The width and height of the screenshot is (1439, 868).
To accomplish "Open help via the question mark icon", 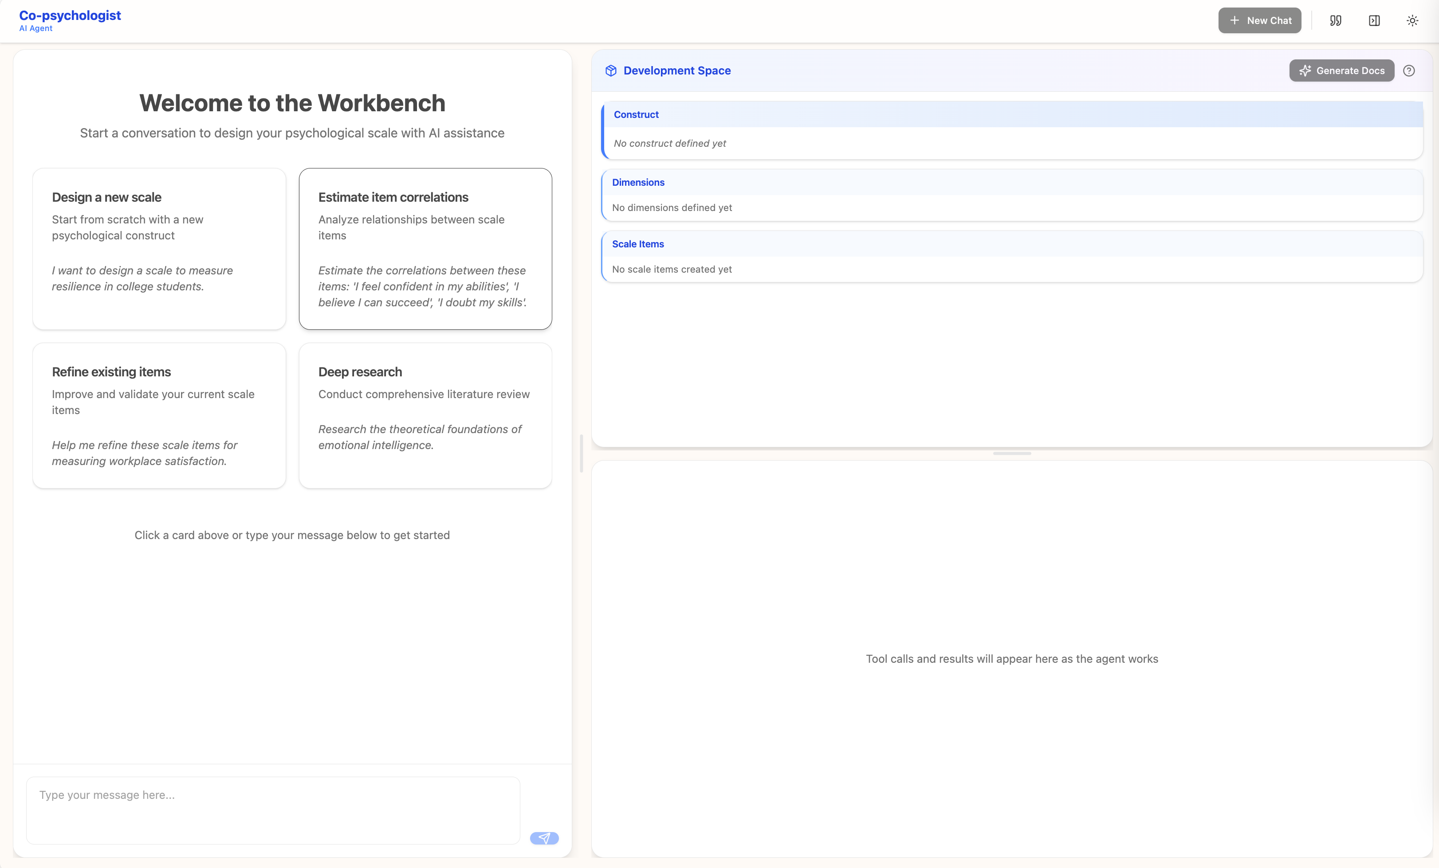I will [1409, 70].
